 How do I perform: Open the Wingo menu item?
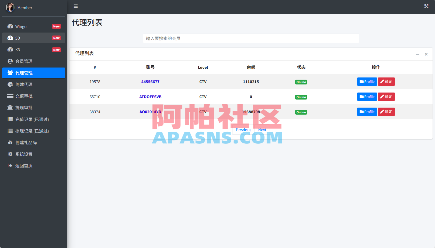[34, 26]
